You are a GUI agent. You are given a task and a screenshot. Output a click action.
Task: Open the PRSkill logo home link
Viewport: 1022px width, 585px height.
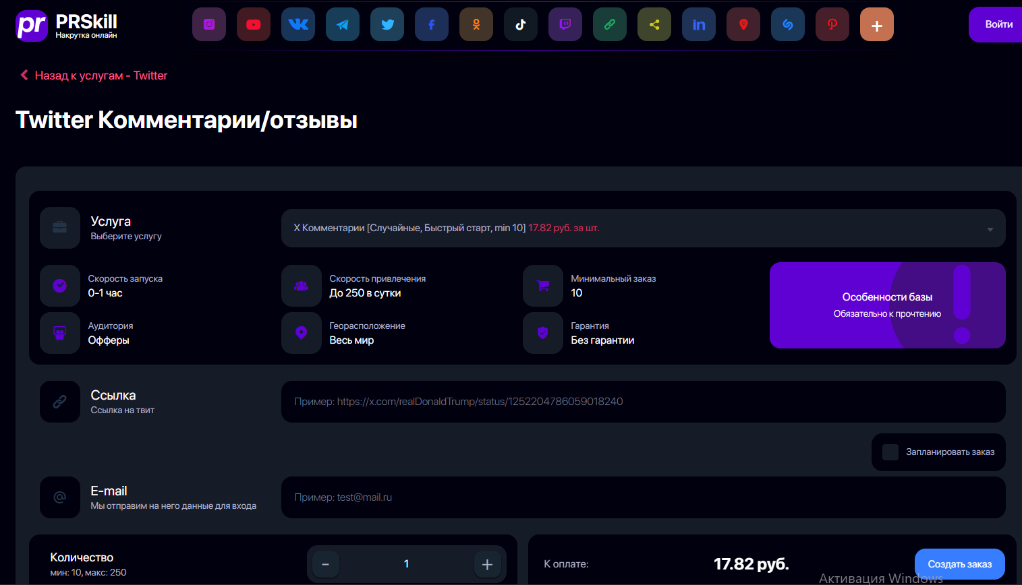click(x=67, y=26)
